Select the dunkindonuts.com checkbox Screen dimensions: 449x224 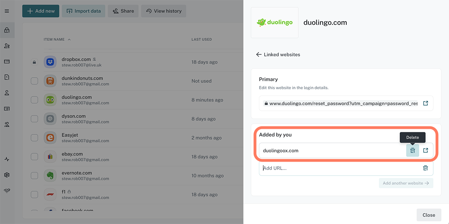(34, 81)
